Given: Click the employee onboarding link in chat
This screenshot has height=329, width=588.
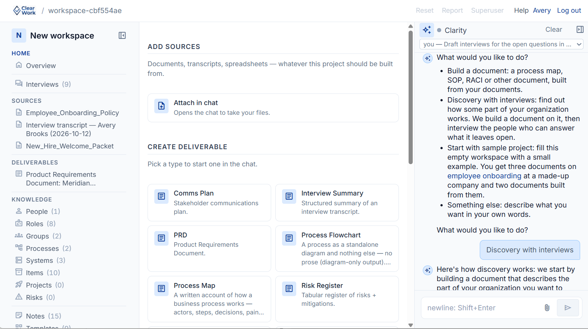Looking at the screenshot, I should click(x=484, y=176).
